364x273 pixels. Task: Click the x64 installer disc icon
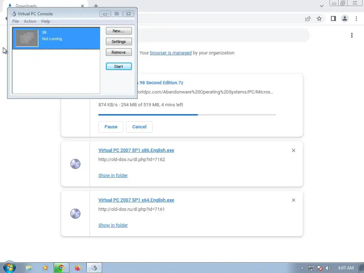coord(75,214)
